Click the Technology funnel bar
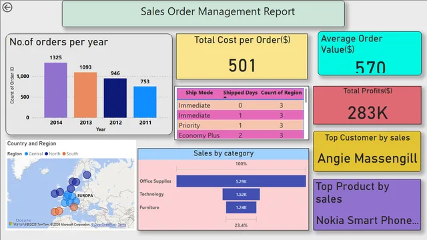 click(241, 194)
